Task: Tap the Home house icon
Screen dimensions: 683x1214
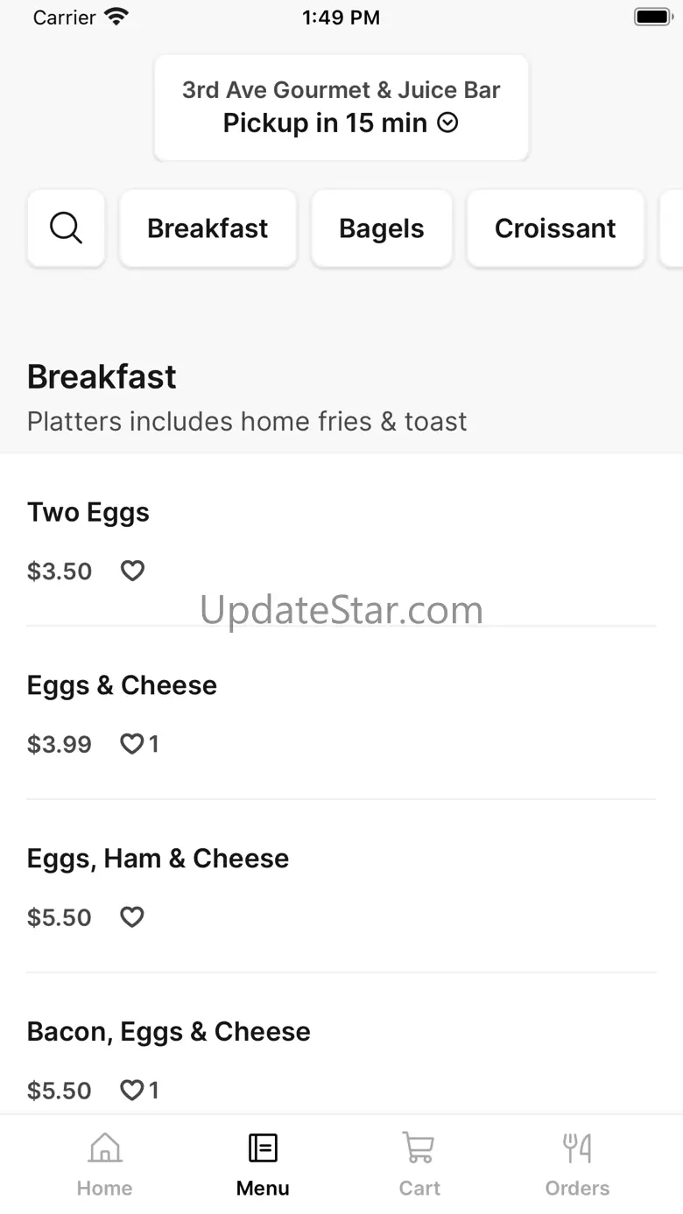Action: pyautogui.click(x=105, y=1147)
